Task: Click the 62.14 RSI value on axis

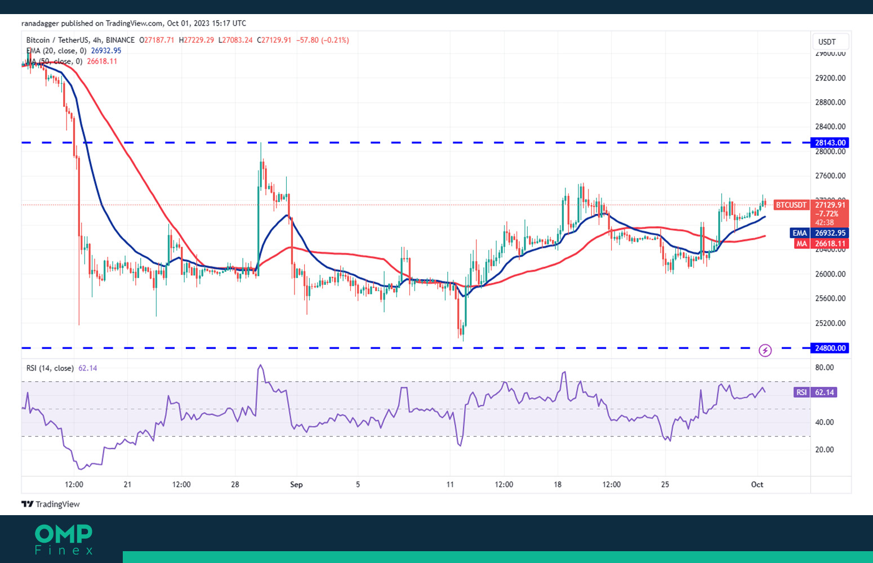Action: point(824,392)
